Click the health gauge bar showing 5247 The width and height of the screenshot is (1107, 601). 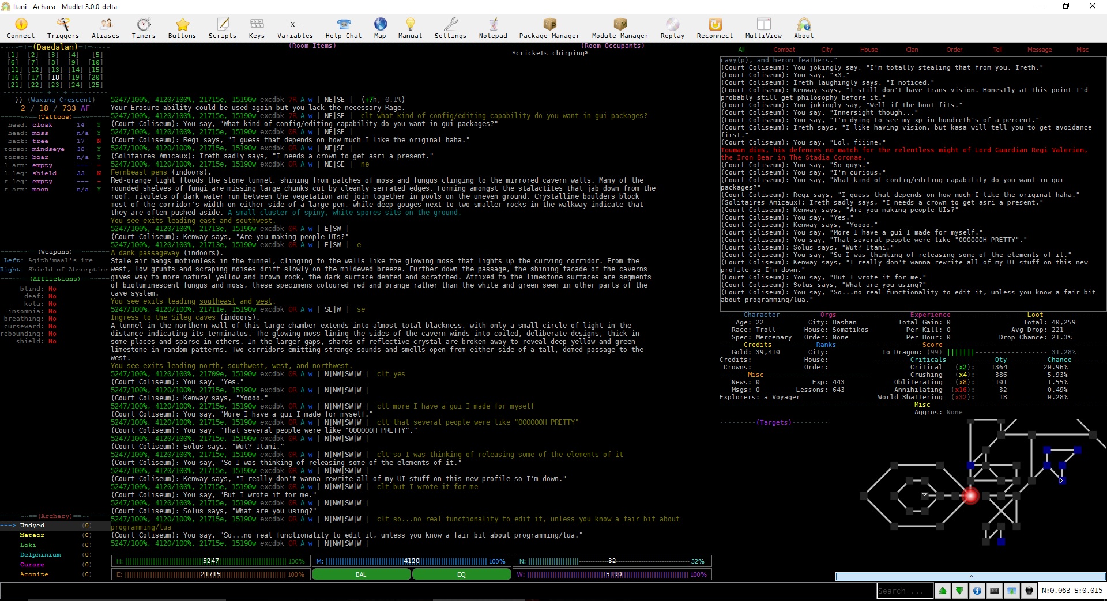[x=210, y=561]
